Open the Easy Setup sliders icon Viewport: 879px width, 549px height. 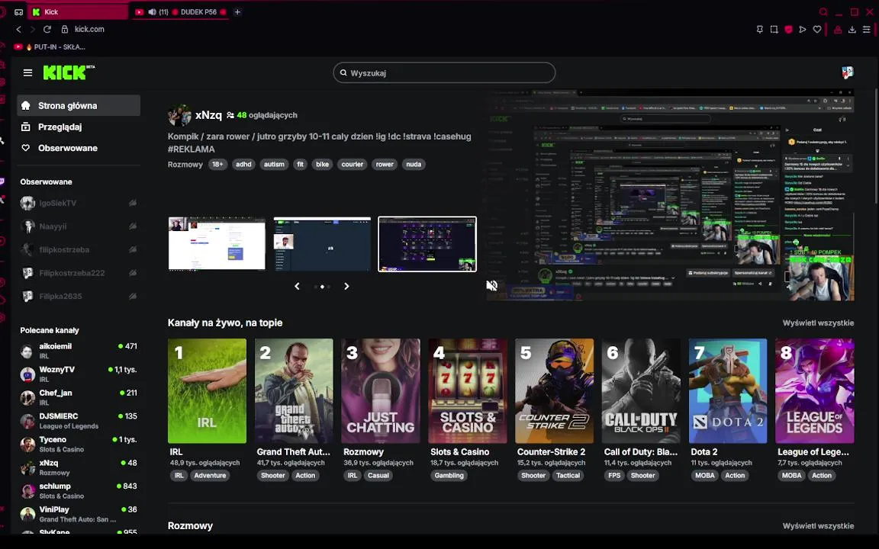867,29
